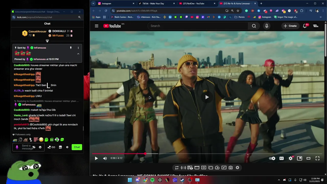Open the Imgur bookmark
Viewport: 327px width, 184px height.
[285, 17]
